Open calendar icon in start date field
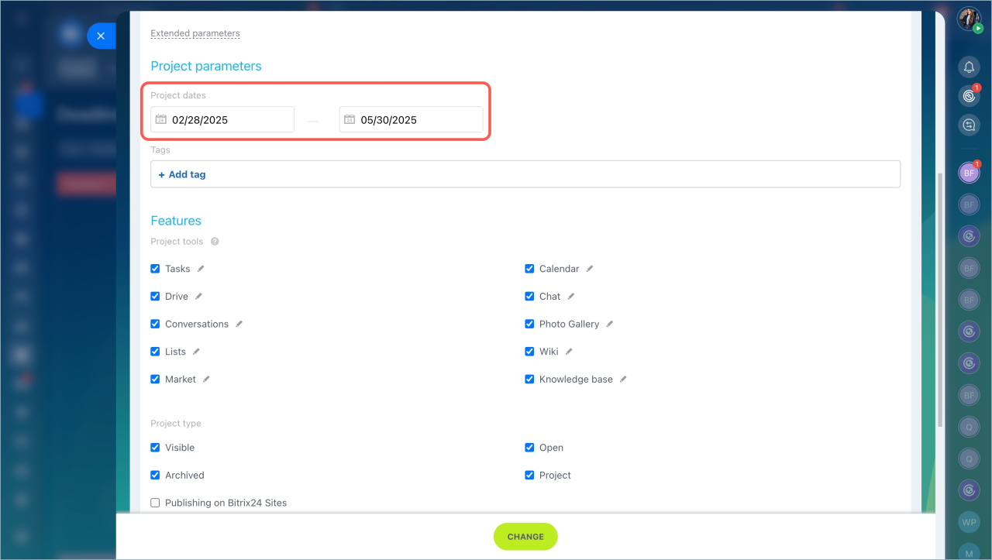The width and height of the screenshot is (992, 560). [x=161, y=120]
